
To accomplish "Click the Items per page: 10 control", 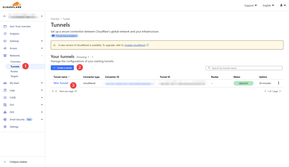I will click(x=68, y=91).
